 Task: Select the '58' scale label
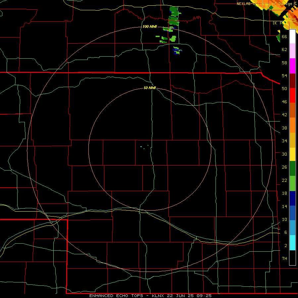[x=284, y=63]
